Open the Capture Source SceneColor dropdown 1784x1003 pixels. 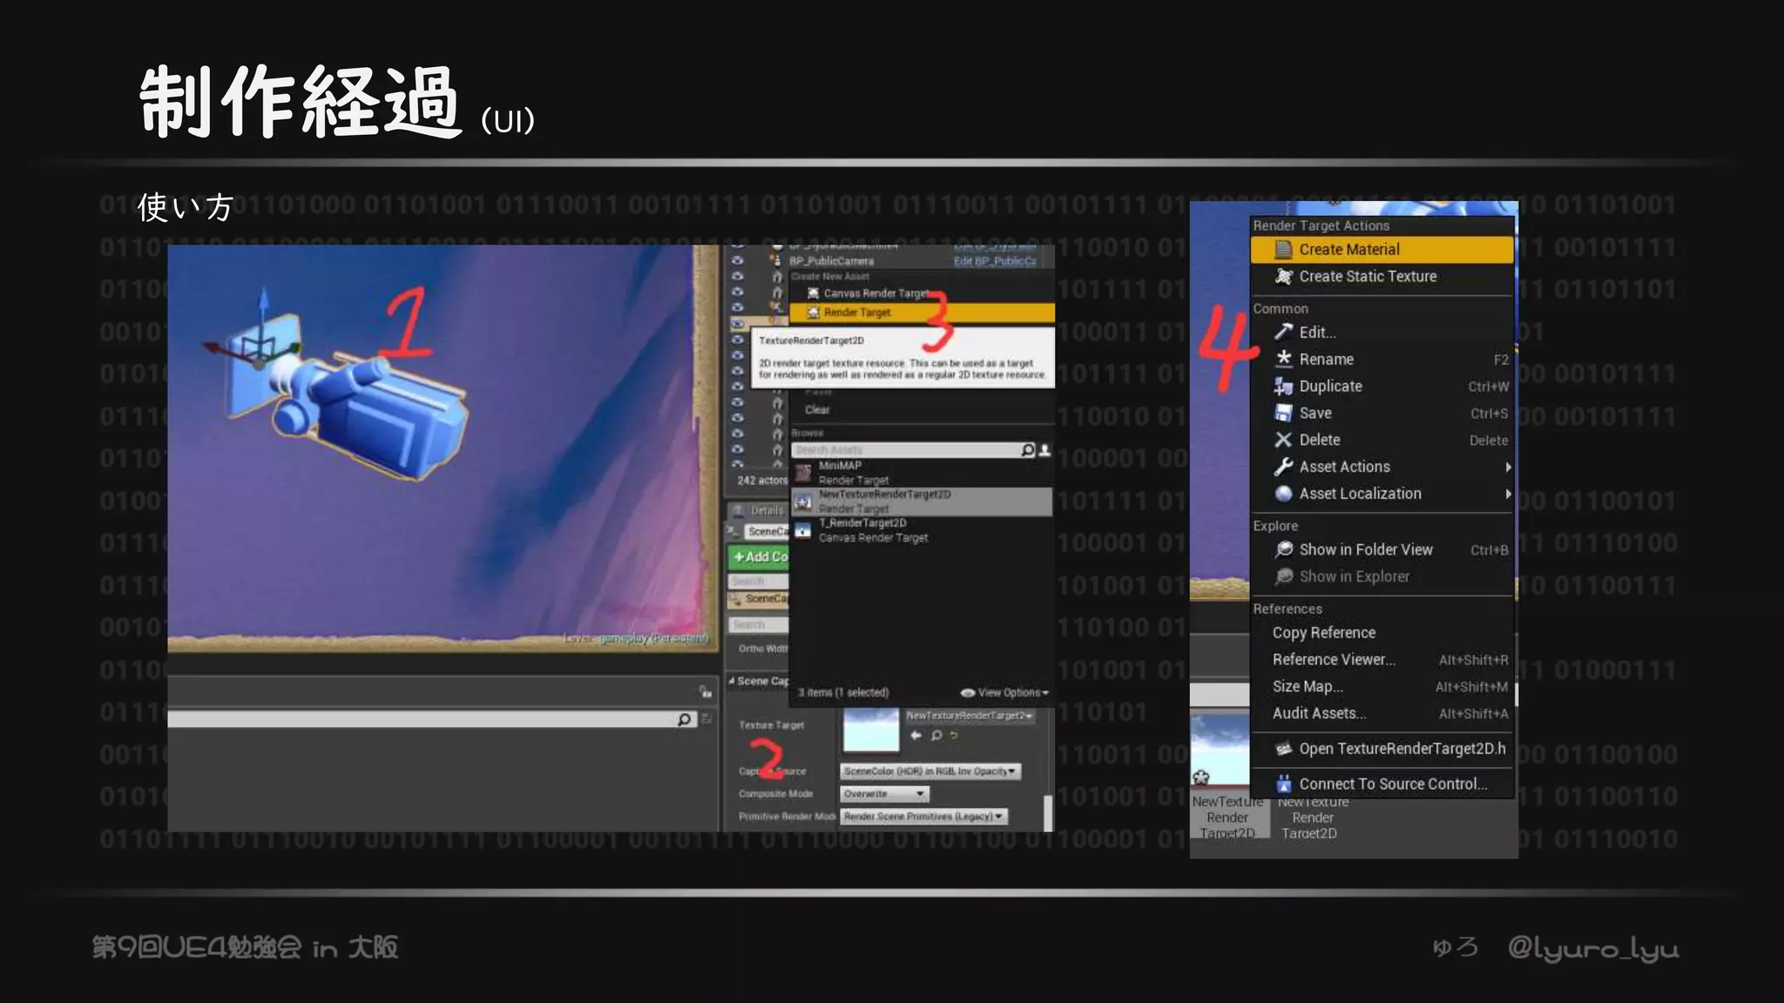pyautogui.click(x=929, y=771)
